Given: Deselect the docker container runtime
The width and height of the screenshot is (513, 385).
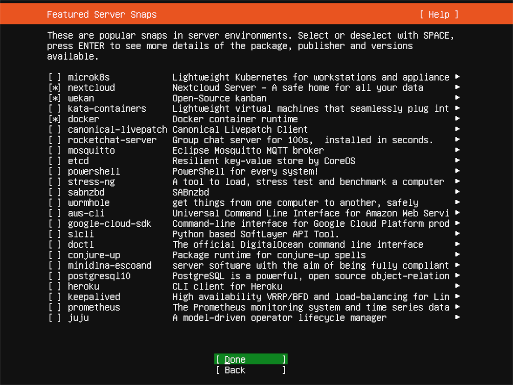Looking at the screenshot, I should point(56,119).
